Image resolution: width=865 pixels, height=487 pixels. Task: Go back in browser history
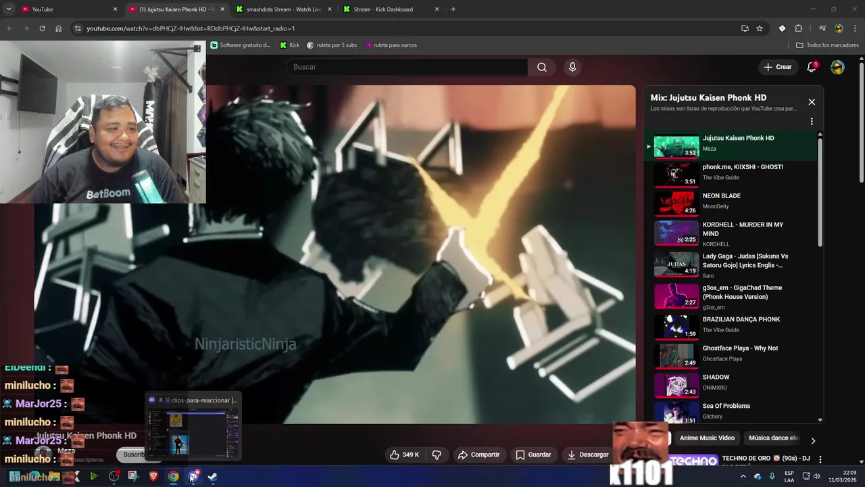[x=9, y=28]
